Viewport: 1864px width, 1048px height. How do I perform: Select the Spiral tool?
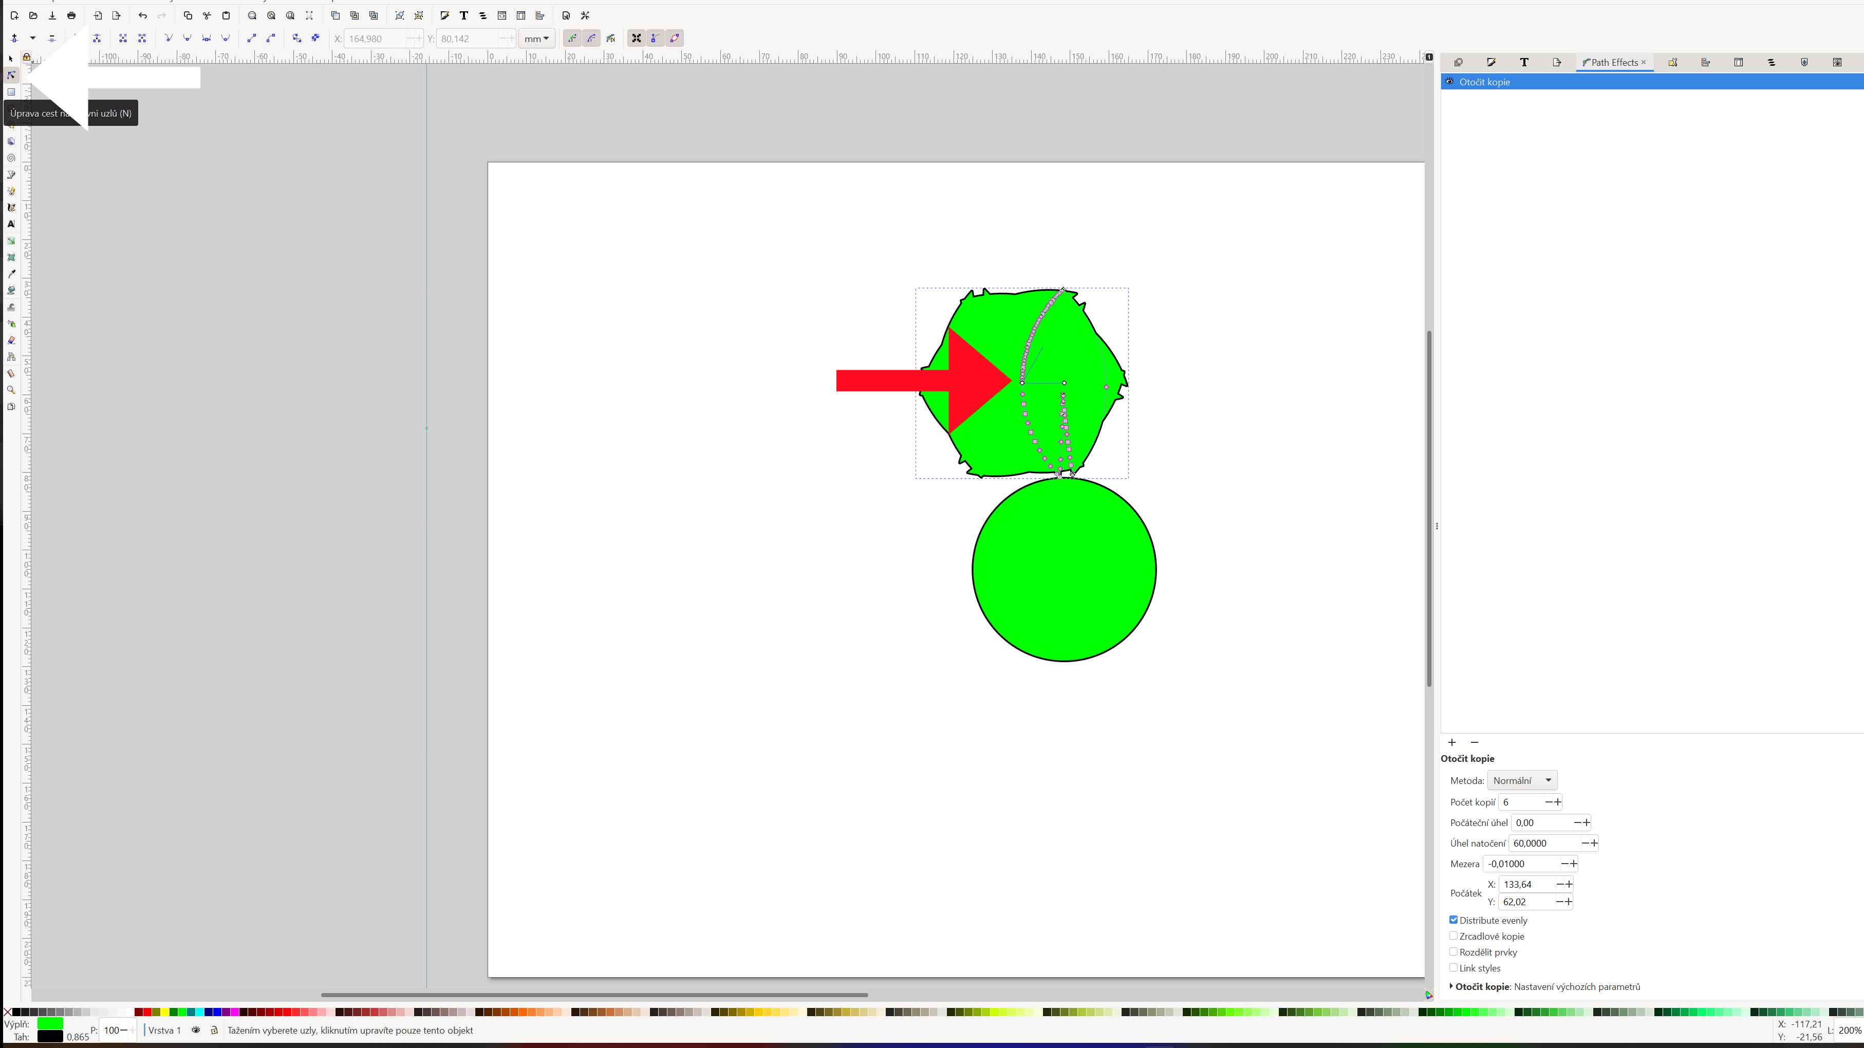click(x=11, y=158)
